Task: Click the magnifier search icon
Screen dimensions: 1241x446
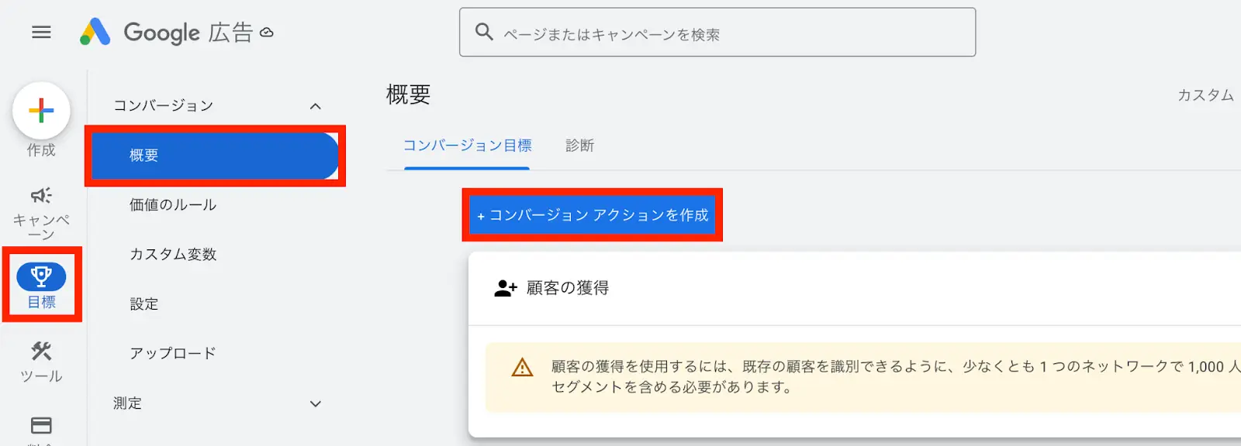Action: [484, 32]
